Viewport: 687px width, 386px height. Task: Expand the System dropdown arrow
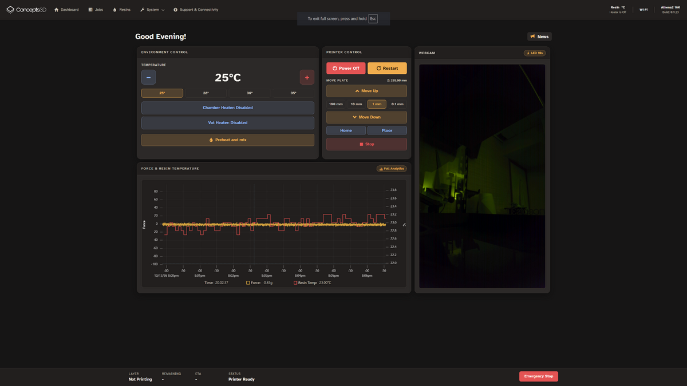(163, 10)
